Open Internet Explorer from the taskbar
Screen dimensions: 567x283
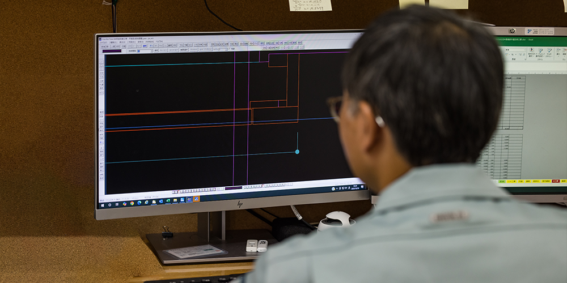(x=146, y=202)
